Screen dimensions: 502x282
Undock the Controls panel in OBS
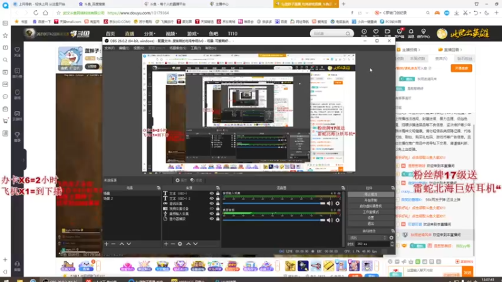(393, 188)
